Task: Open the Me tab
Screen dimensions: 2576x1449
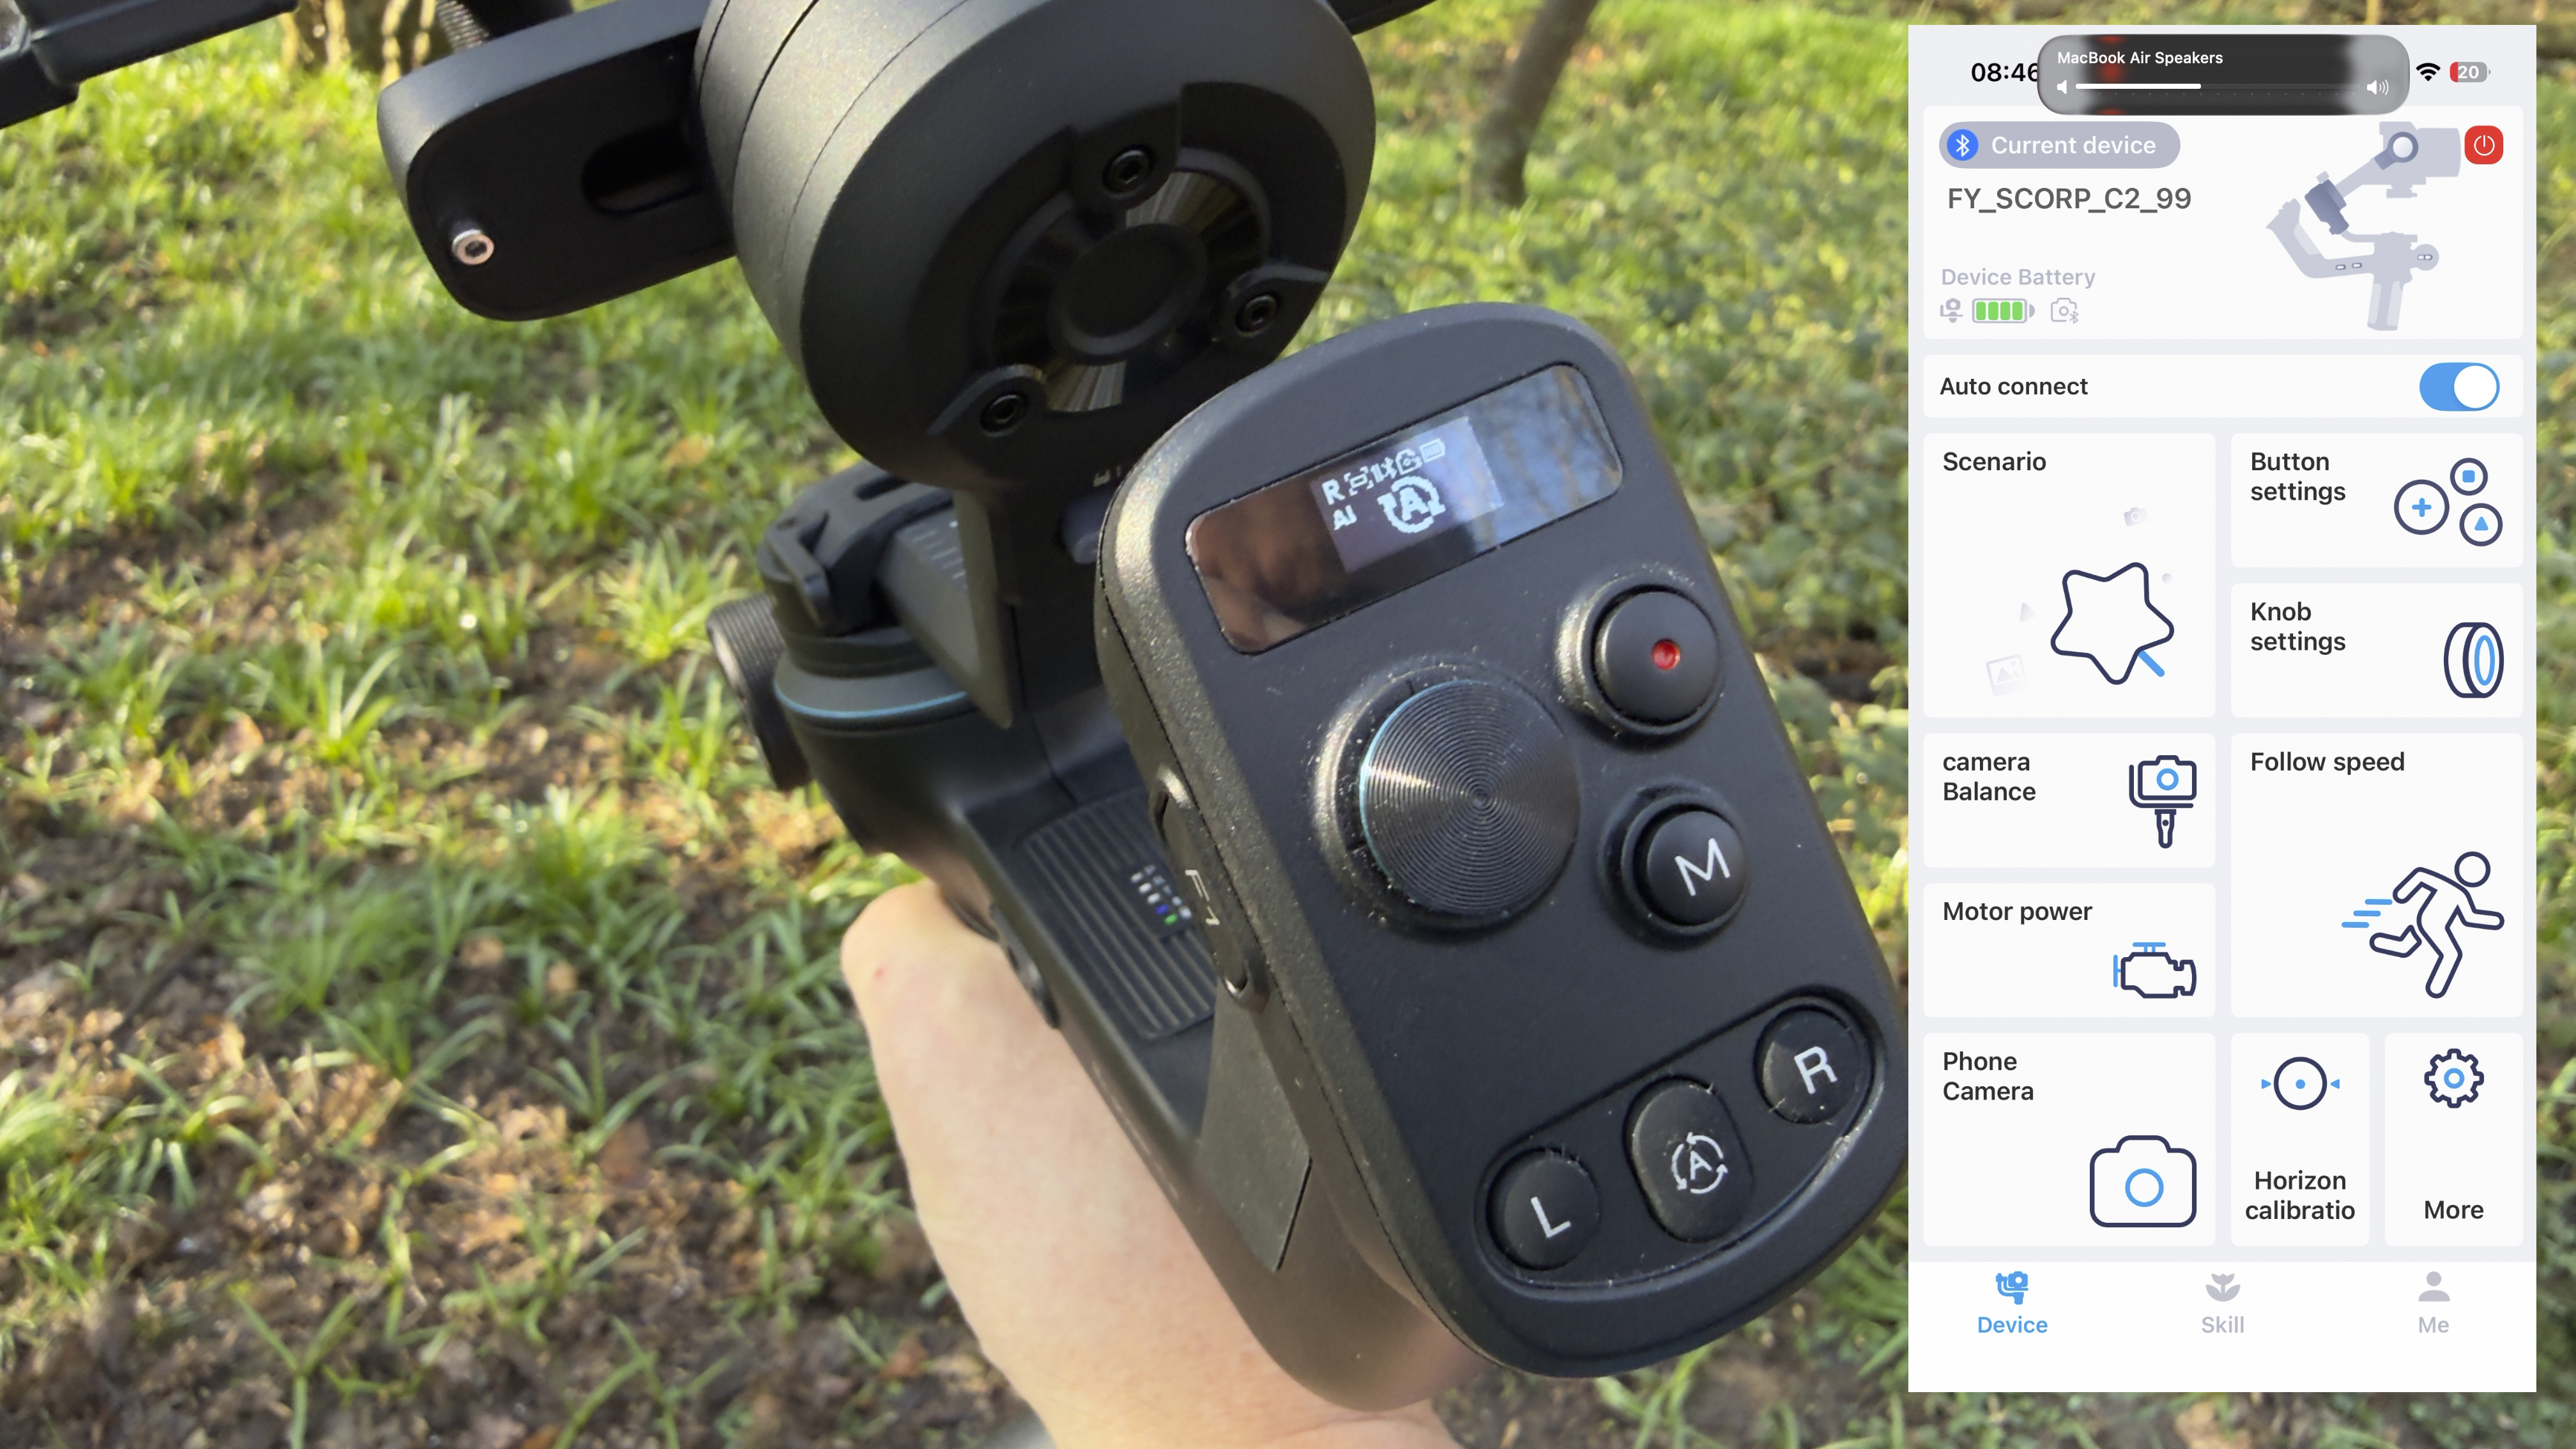Action: [2434, 1303]
